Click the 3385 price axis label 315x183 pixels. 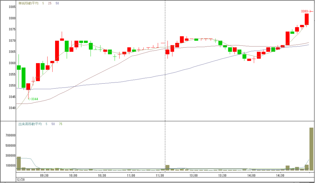point(12,7)
